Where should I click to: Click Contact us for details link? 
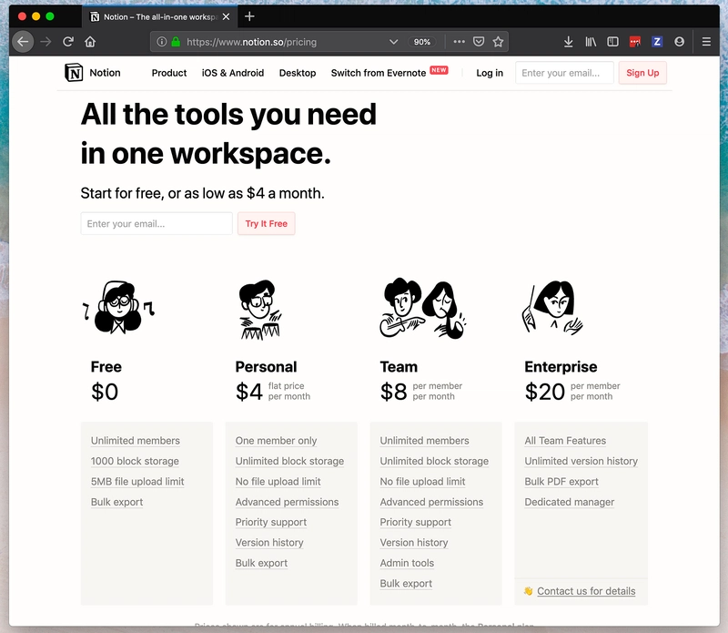point(586,591)
